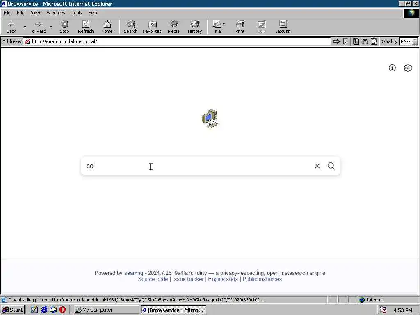Screen dimensions: 420x315
Task: Open the File menu
Action: pos(7,13)
